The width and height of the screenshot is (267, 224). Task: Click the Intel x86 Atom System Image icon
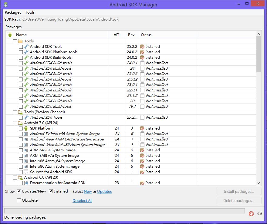pos(26,166)
